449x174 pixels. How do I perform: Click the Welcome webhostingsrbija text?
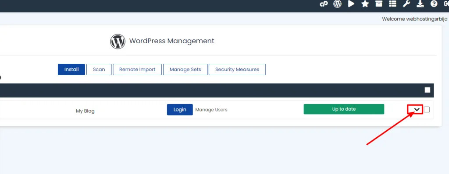click(x=414, y=19)
